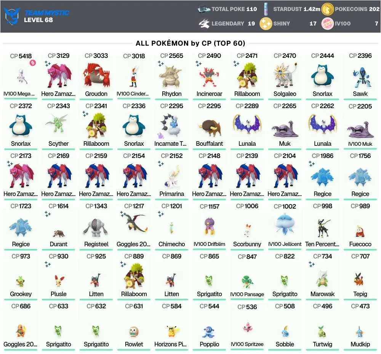
Task: Select the "LEVEL 68" text
Action: [x=38, y=20]
